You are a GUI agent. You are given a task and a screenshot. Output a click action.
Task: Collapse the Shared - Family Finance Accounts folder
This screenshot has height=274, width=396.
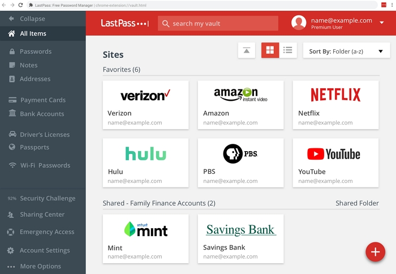(159, 203)
